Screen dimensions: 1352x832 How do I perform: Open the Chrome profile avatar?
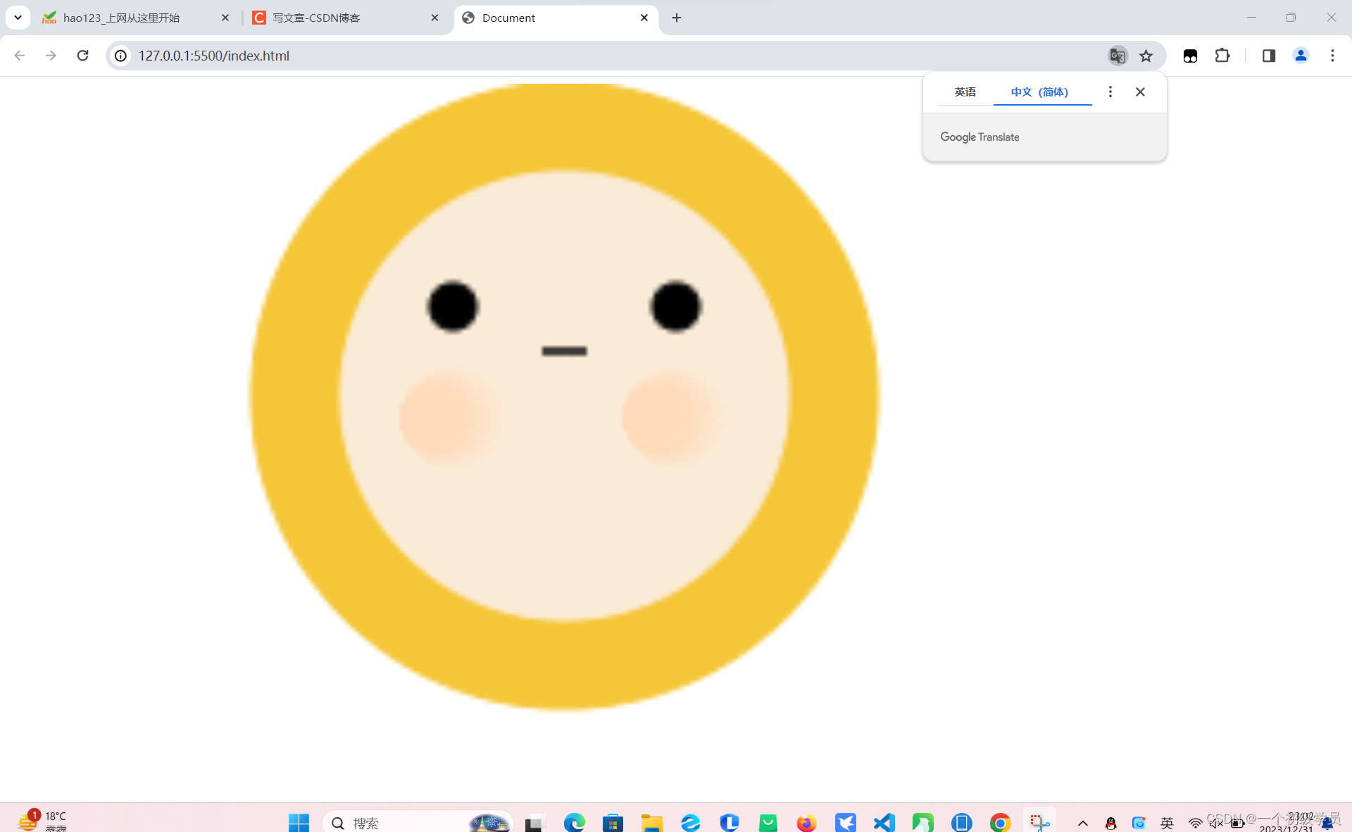(x=1301, y=56)
